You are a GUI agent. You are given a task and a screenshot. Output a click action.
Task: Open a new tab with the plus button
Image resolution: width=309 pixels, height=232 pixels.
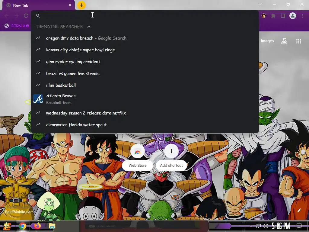(81, 5)
